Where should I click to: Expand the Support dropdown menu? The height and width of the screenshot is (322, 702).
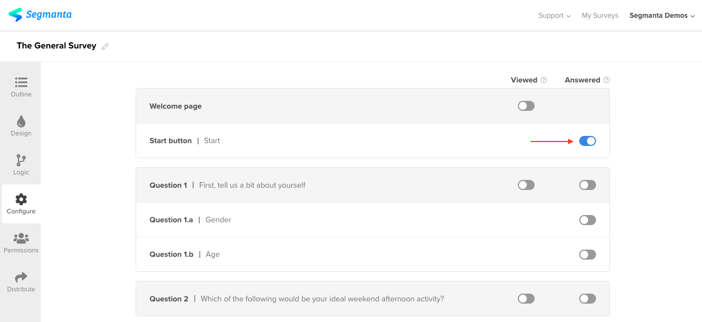tap(554, 16)
